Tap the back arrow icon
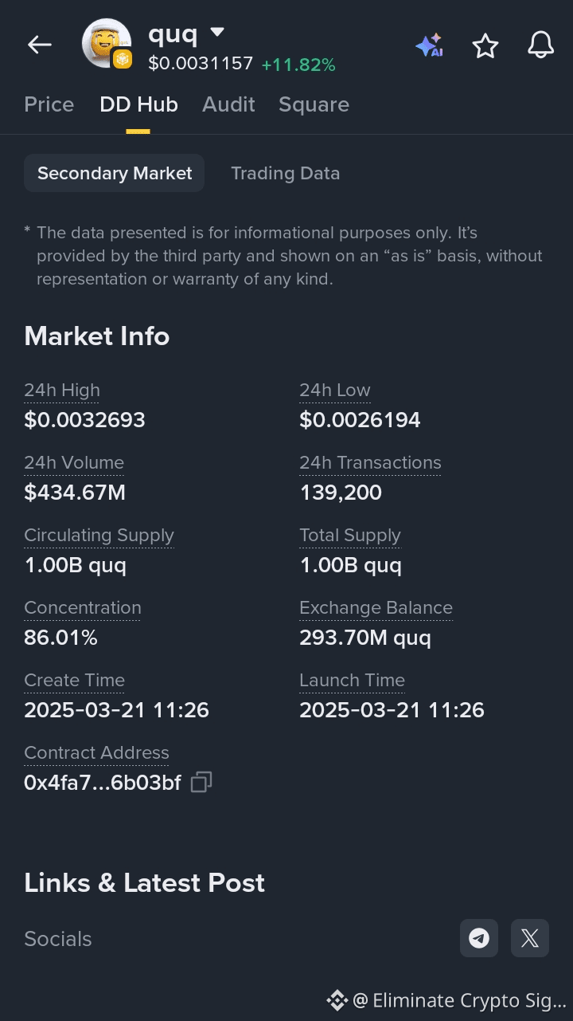The width and height of the screenshot is (573, 1021). click(x=40, y=45)
